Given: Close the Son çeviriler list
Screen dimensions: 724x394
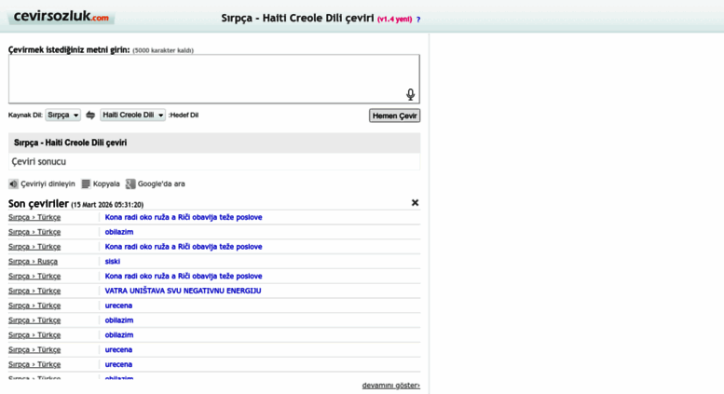Looking at the screenshot, I should tap(415, 203).
